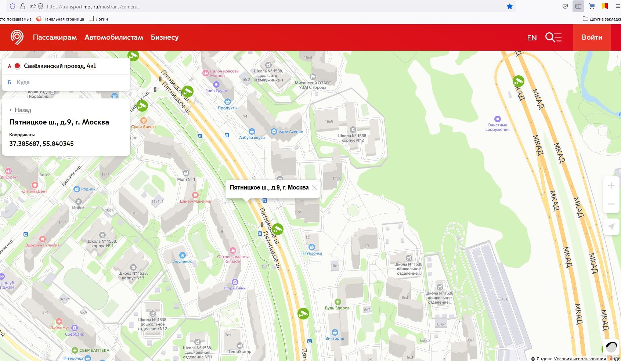Open the Firefox hamburger application menu
Viewport: 621px width, 361px height.
[618, 6]
